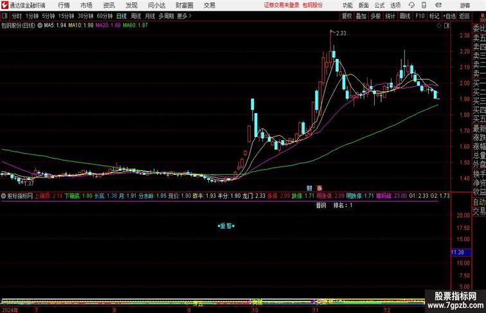
Task: Add stock via +自选 button
Action: coord(449,16)
